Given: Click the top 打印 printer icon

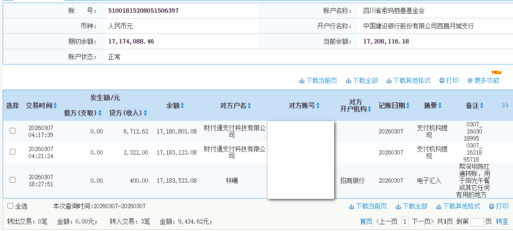Looking at the screenshot, I should point(442,81).
